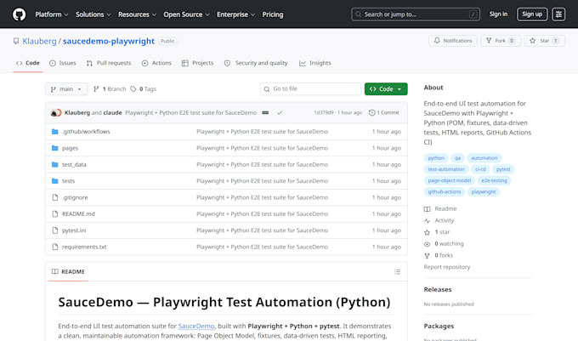Switch to the Code tab
578x341 pixels.
pyautogui.click(x=28, y=63)
